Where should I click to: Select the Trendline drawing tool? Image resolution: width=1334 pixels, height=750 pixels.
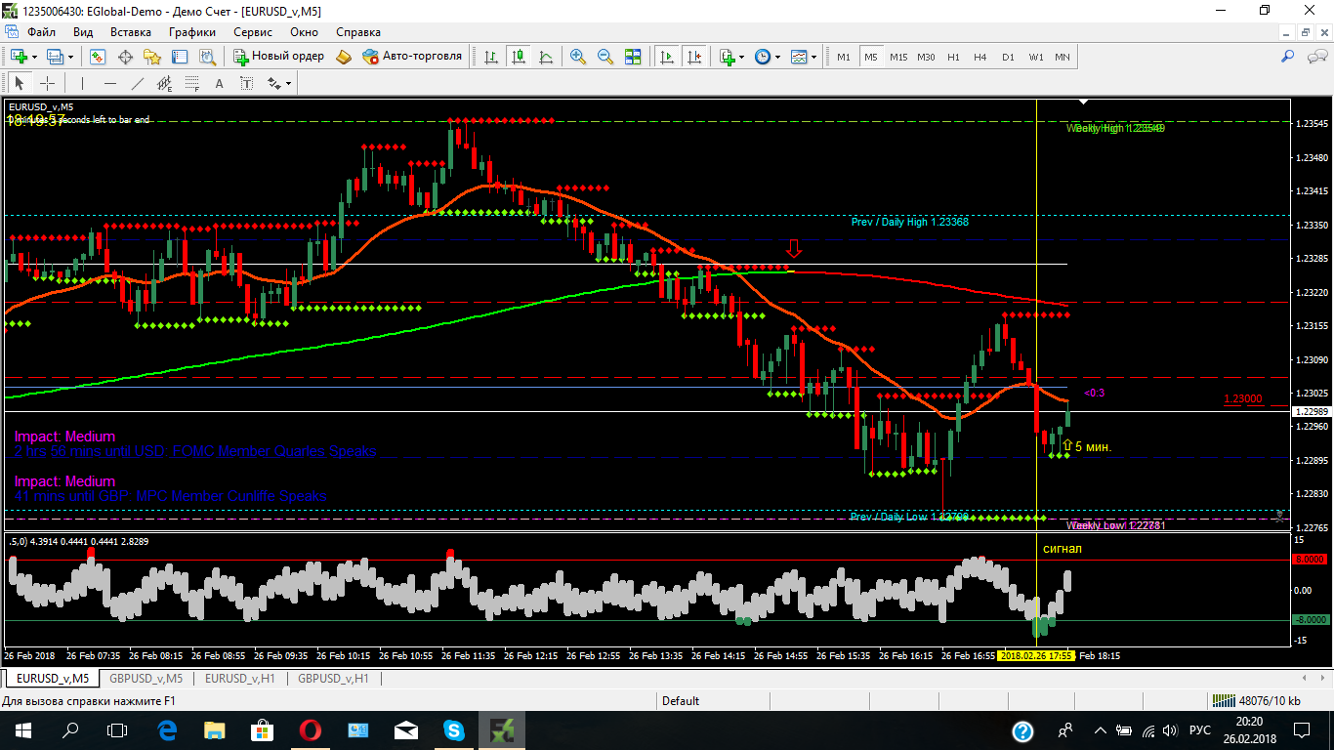(x=138, y=83)
